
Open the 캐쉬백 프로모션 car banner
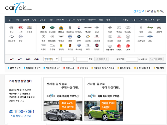point(63,99)
